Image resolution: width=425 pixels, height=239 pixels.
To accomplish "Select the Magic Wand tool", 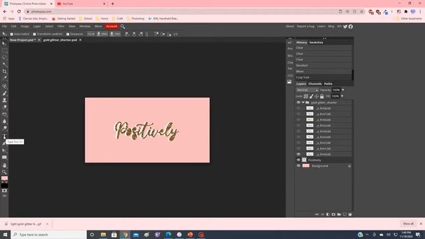I will (x=4, y=64).
